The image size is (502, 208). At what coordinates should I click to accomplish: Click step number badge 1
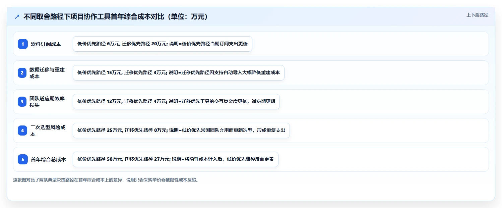(x=23, y=44)
